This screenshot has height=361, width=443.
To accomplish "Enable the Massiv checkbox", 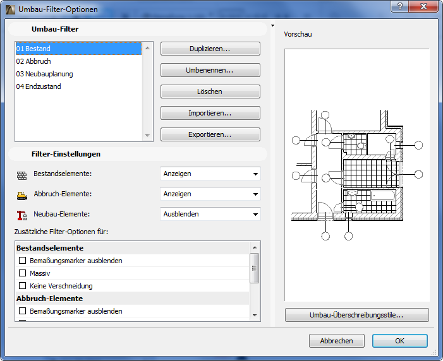I will pyautogui.click(x=22, y=273).
